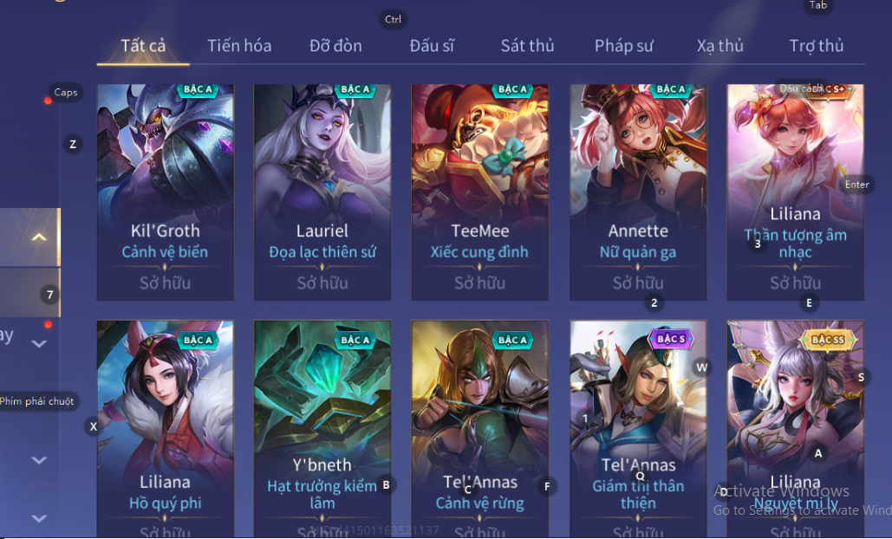Open the Pháp sư category tab
Image resolution: width=892 pixels, height=539 pixels.
pyautogui.click(x=624, y=45)
